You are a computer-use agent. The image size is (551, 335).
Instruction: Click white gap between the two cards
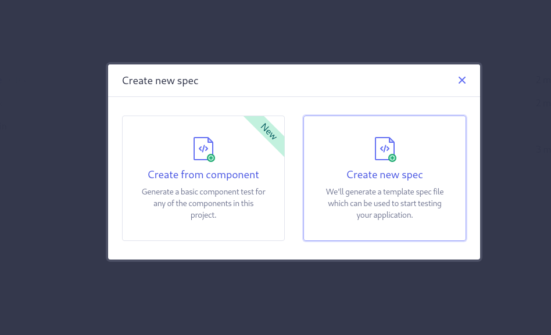click(294, 178)
